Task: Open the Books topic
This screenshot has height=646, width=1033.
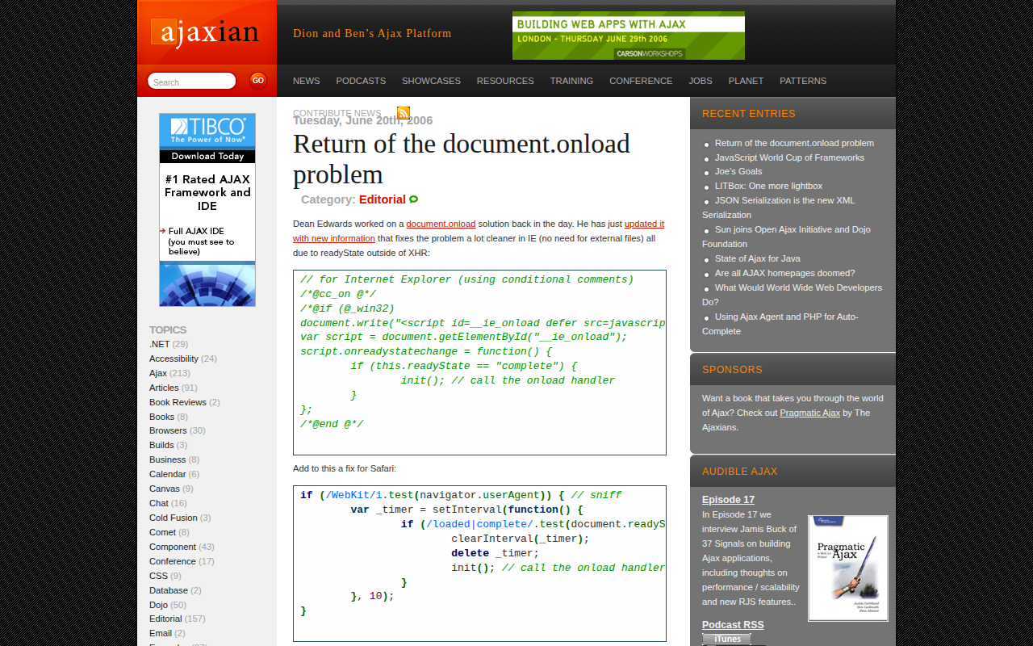Action: (x=161, y=417)
